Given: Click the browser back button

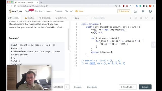Looking at the screenshot, I should coord(8,6).
